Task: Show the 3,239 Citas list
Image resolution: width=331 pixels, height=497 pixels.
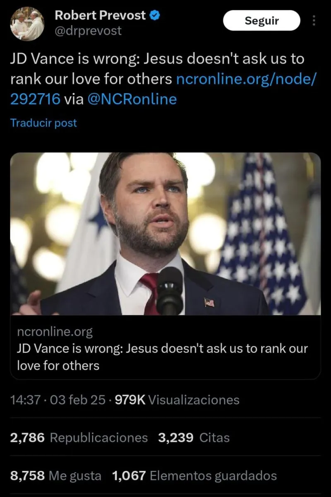Action: 194,438
